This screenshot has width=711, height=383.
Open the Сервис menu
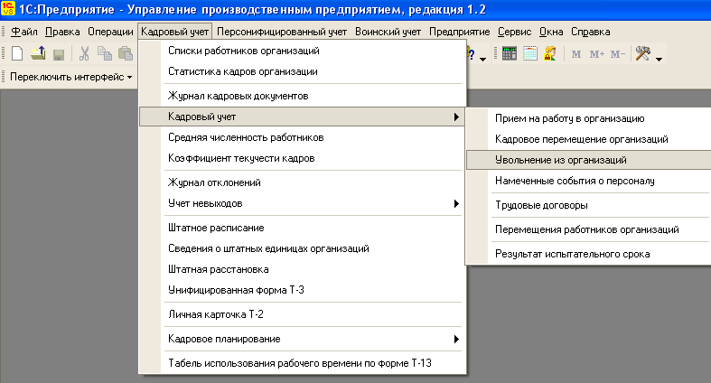[x=514, y=32]
